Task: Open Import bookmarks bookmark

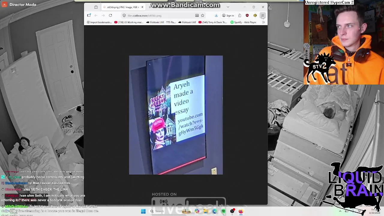Action: point(99,22)
